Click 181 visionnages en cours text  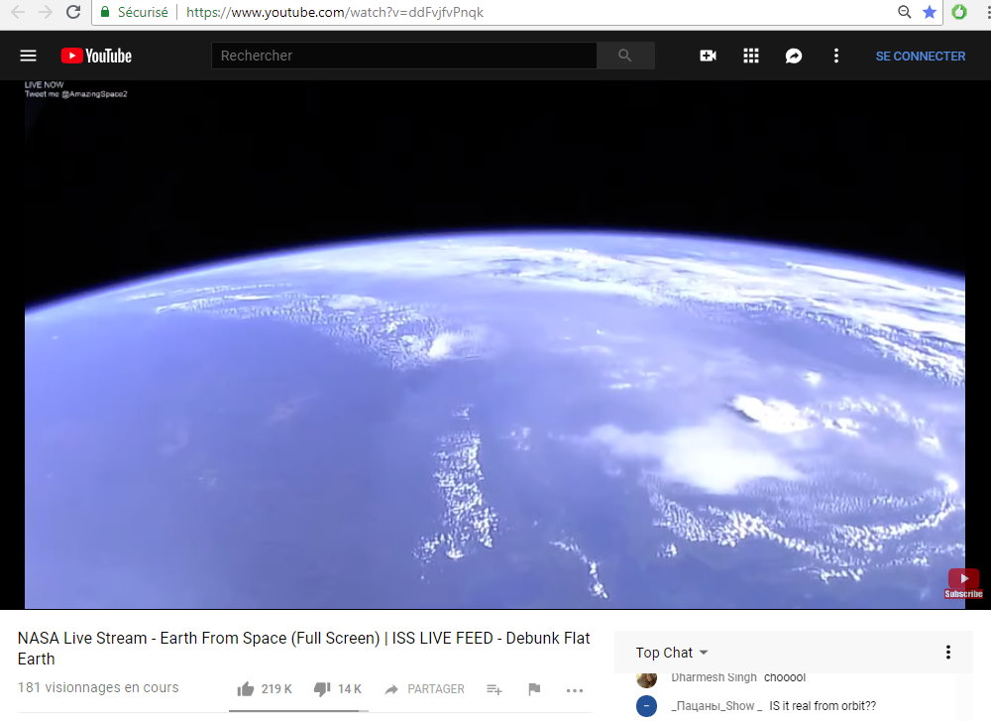tap(98, 687)
